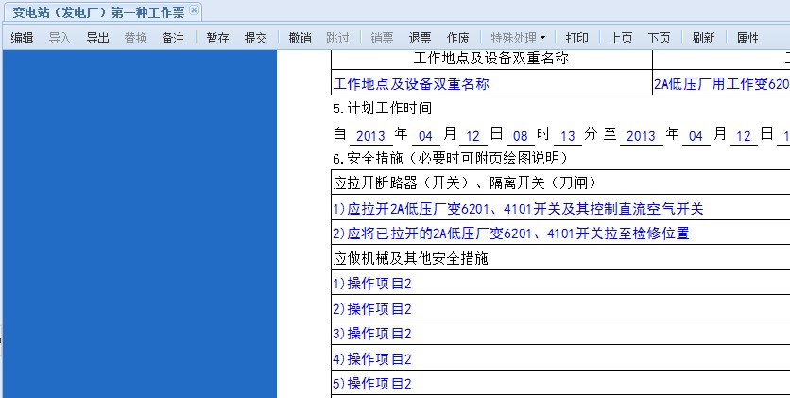Print the work ticket with 打印

pos(576,38)
